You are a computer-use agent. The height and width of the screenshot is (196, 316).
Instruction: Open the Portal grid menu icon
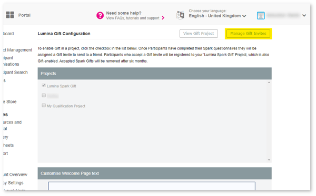point(10,15)
